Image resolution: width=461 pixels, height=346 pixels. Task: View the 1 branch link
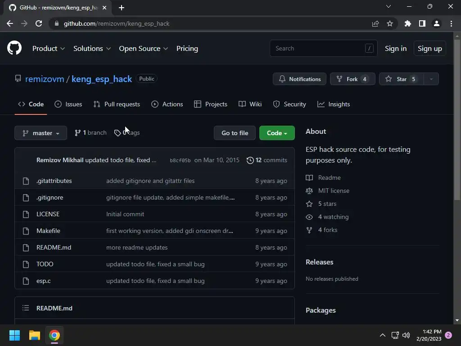point(90,133)
